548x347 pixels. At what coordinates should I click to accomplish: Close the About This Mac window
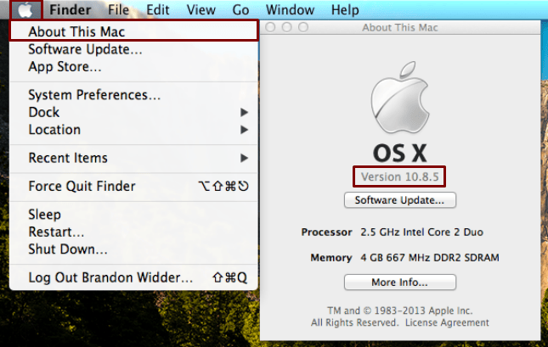270,27
